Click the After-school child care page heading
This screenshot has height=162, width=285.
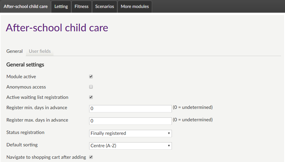click(x=57, y=28)
